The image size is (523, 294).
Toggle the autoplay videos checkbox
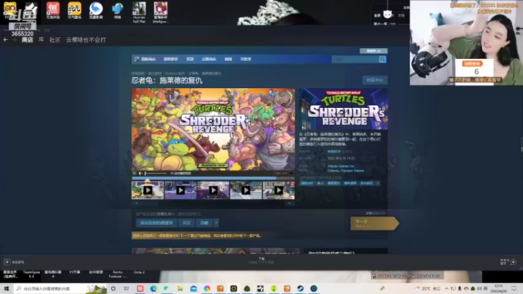click(x=172, y=173)
